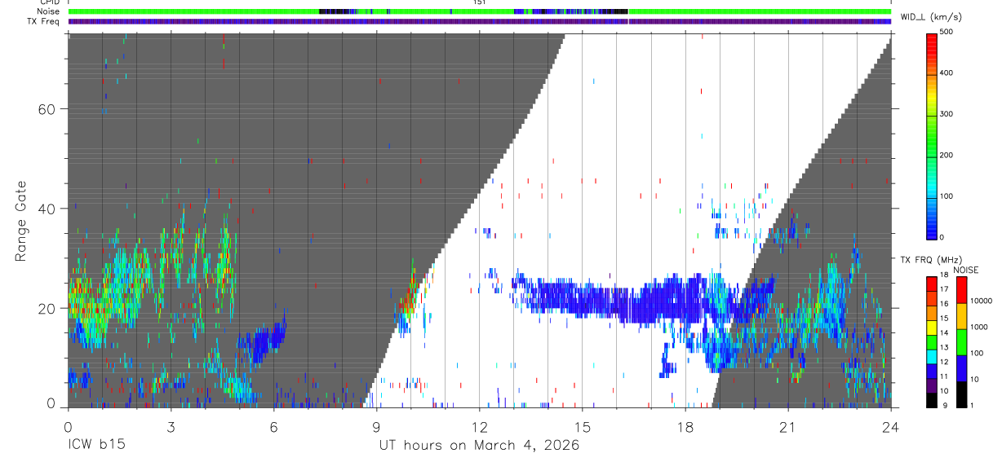Click the TX Freq strip above the plot

(480, 21)
